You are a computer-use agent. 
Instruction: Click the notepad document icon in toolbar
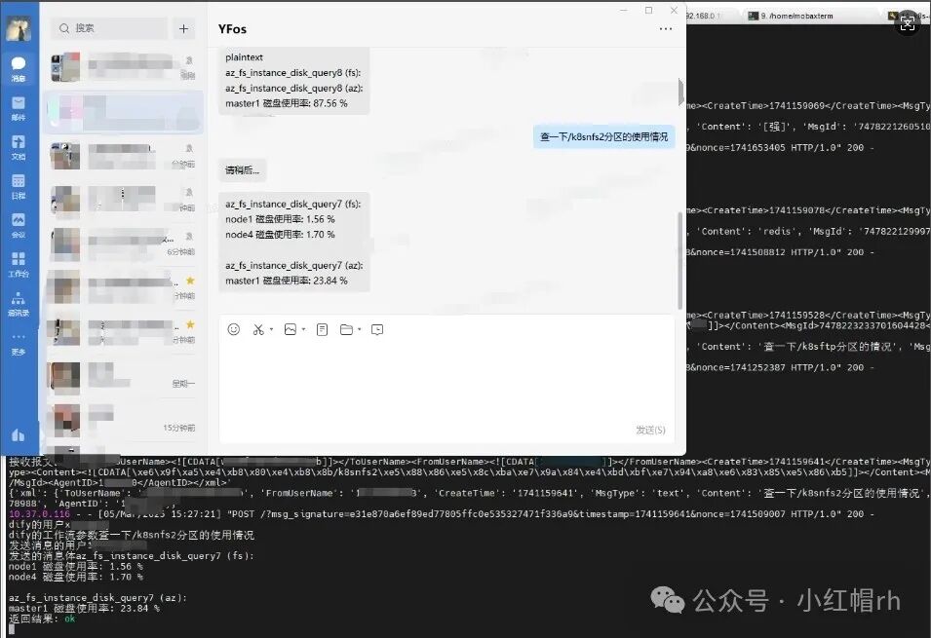[x=322, y=329]
